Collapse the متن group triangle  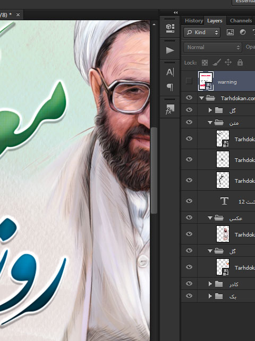click(x=210, y=123)
